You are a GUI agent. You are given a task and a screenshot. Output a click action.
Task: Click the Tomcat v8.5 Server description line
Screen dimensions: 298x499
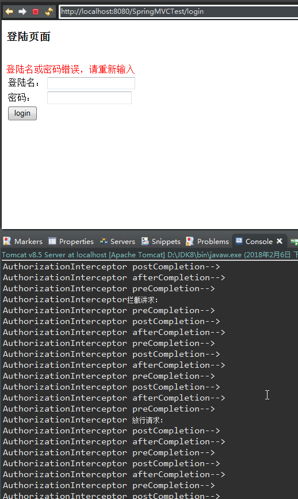tap(150, 255)
